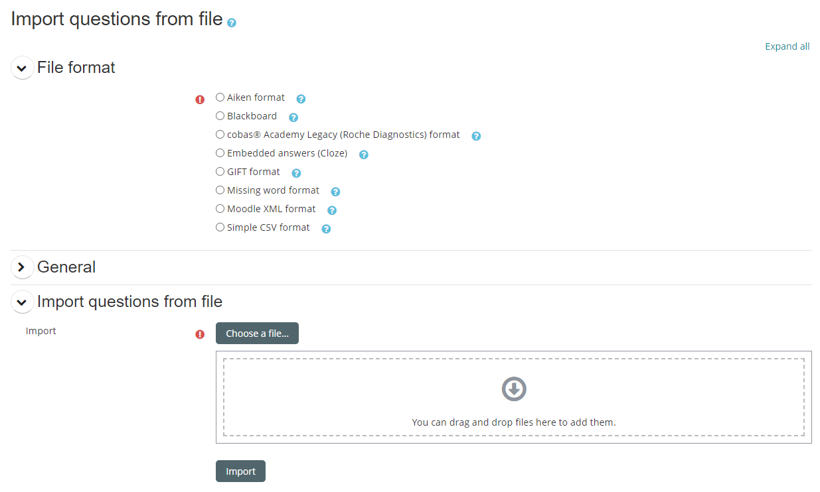Screen dimensions: 820x492
Task: Open the GIFT format help icon
Action: tap(296, 173)
